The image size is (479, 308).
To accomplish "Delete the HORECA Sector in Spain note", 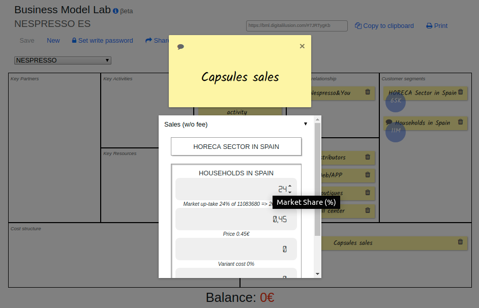I will pyautogui.click(x=461, y=91).
